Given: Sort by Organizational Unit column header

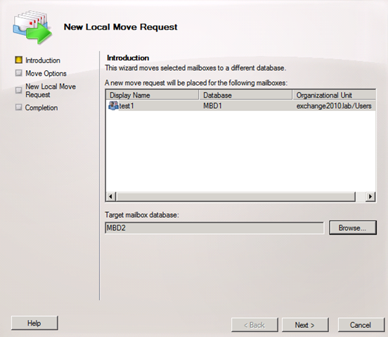Looking at the screenshot, I should tap(334, 95).
